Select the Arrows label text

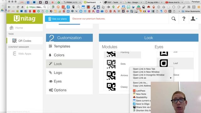(124, 75)
